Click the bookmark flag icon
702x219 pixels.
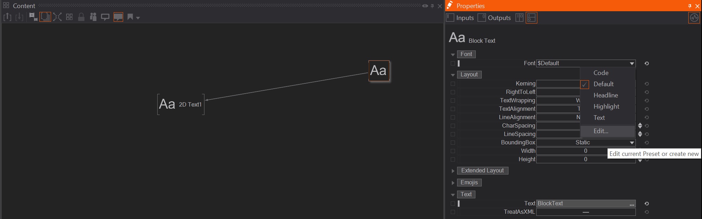click(x=130, y=17)
